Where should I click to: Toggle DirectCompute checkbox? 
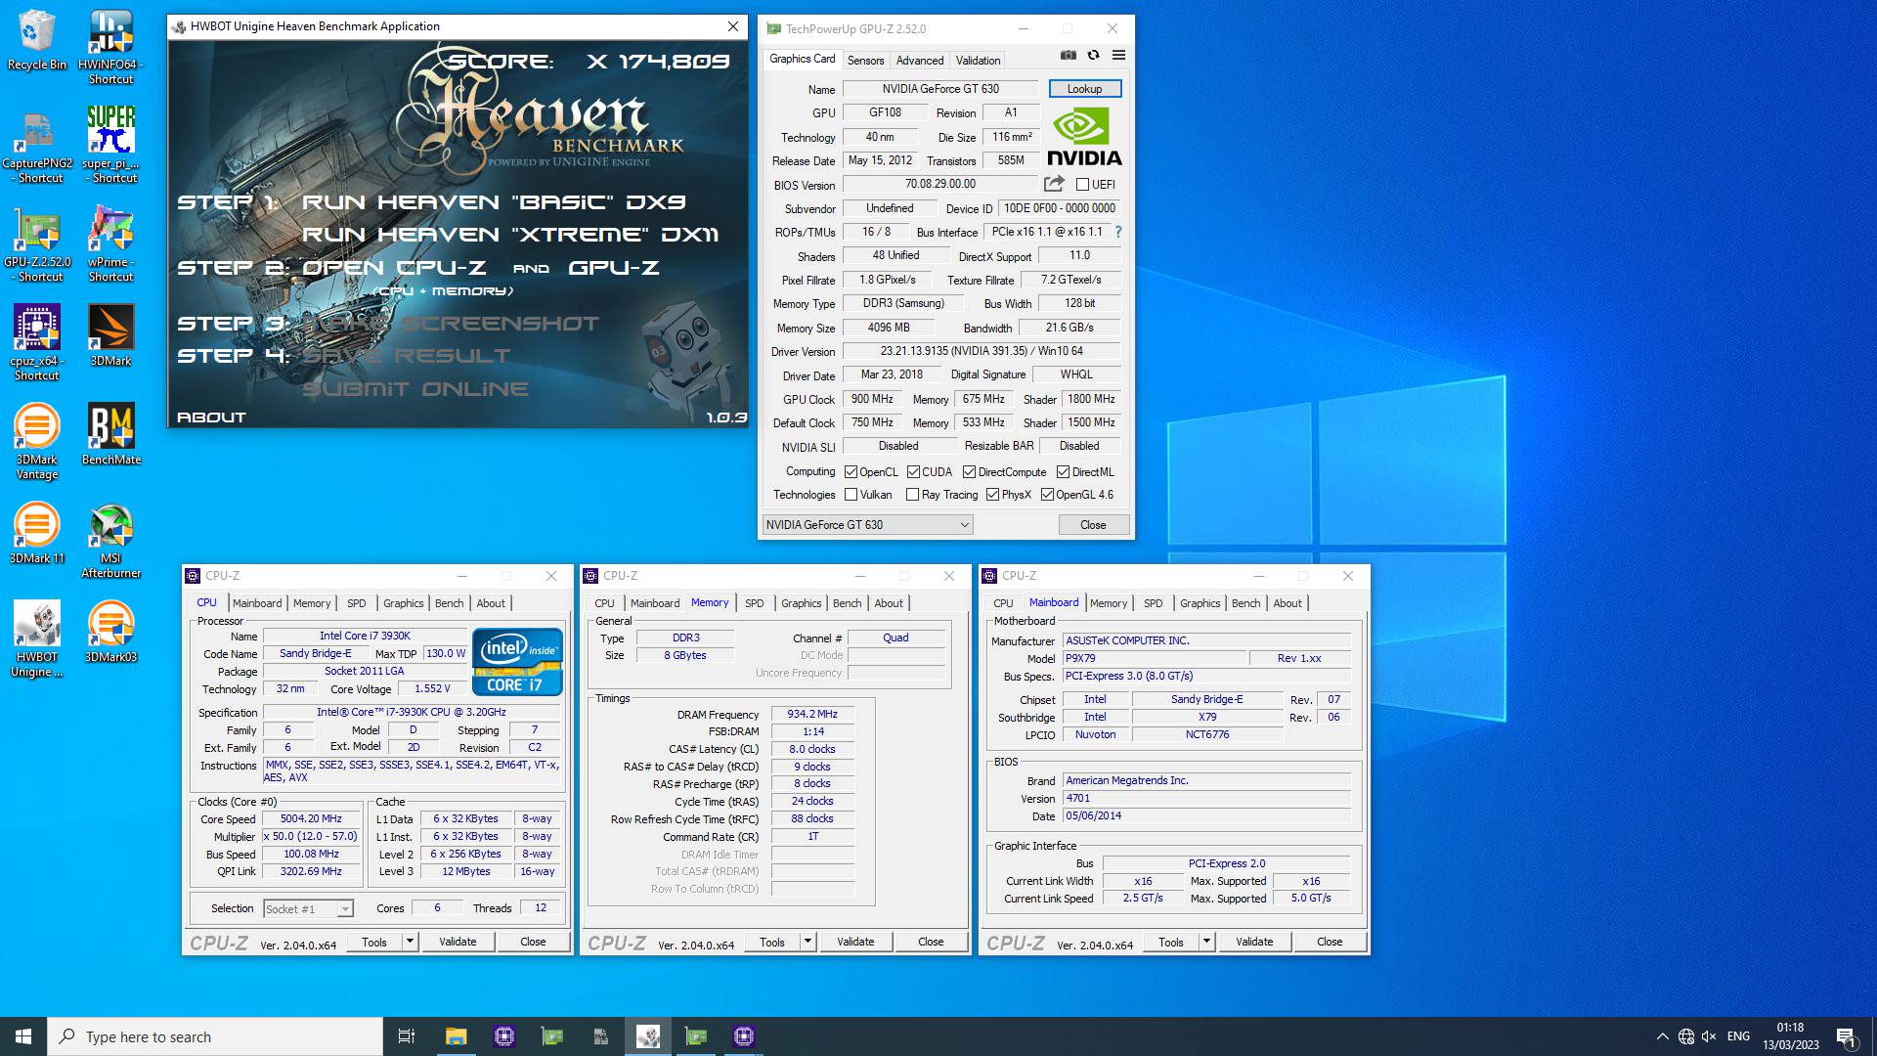tap(969, 471)
